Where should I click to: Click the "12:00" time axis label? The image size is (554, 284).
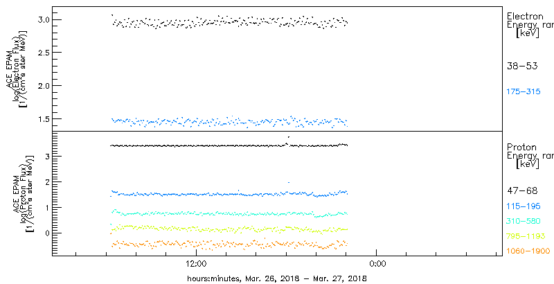pyautogui.click(x=197, y=265)
